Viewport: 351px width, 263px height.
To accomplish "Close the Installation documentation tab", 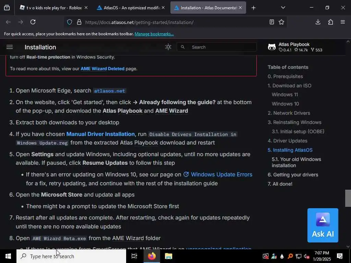I will pos(240,8).
